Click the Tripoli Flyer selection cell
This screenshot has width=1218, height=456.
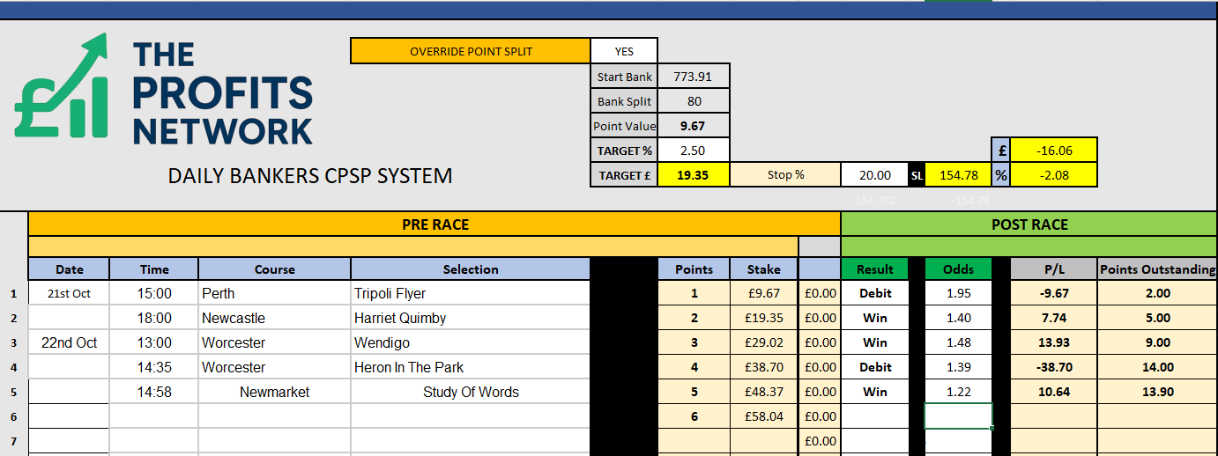[470, 293]
